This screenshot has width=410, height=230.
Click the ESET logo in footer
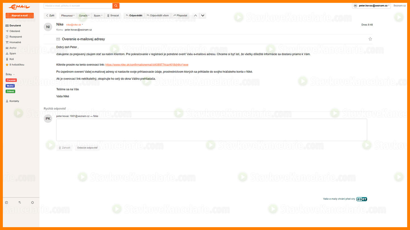point(362,199)
